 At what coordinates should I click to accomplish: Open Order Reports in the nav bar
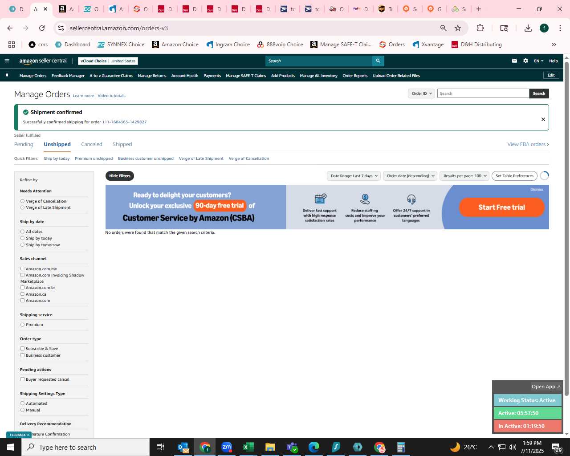coord(355,76)
